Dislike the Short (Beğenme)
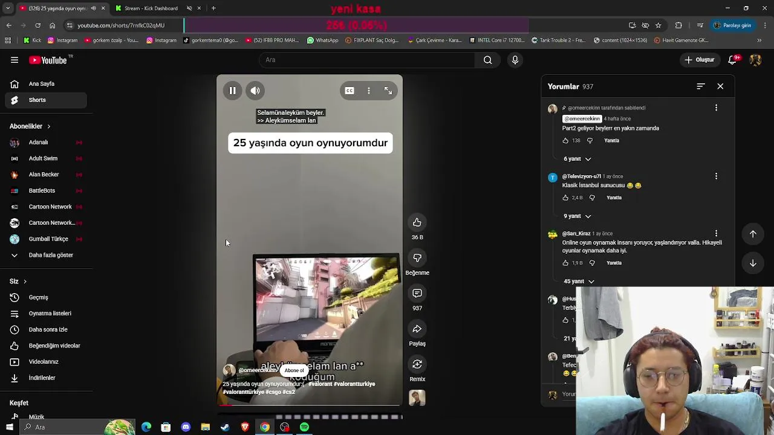This screenshot has width=774, height=435. point(417,258)
